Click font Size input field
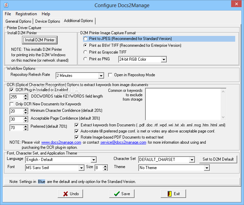The image size is (244, 205). [99, 168]
